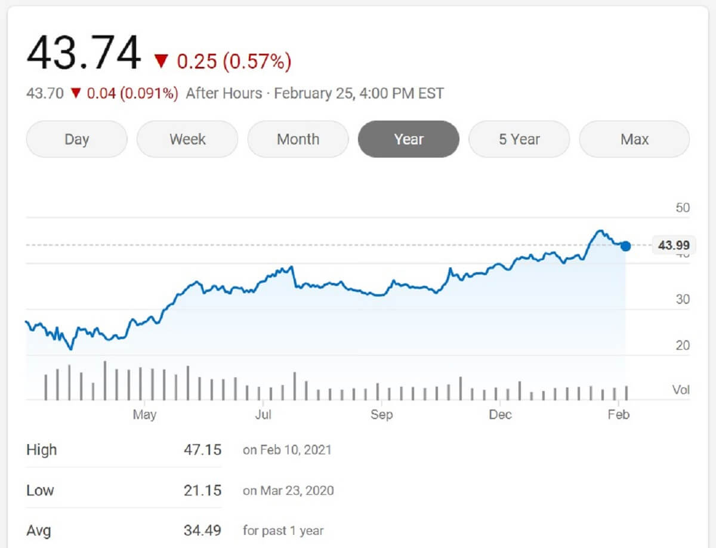Screen dimensions: 716x548
Task: Click the Feb label on the x-axis
Action: [618, 414]
